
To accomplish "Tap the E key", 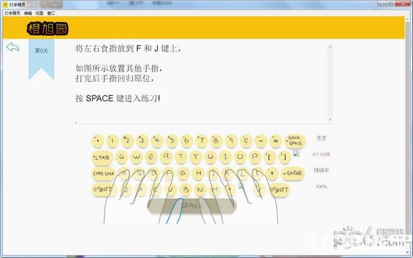I will click(151, 157).
